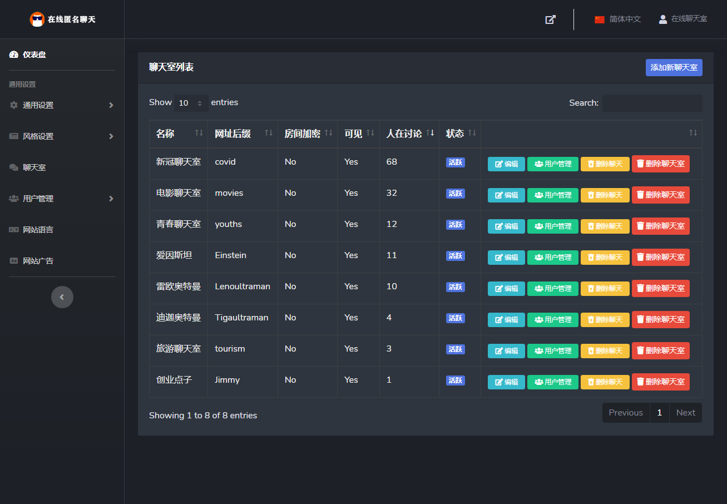Image resolution: width=727 pixels, height=504 pixels.
Task: Click the user avatar icon in header
Action: (x=662, y=19)
